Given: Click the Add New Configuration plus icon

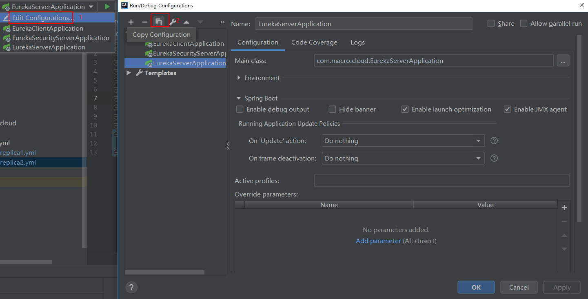Looking at the screenshot, I should click(x=131, y=22).
